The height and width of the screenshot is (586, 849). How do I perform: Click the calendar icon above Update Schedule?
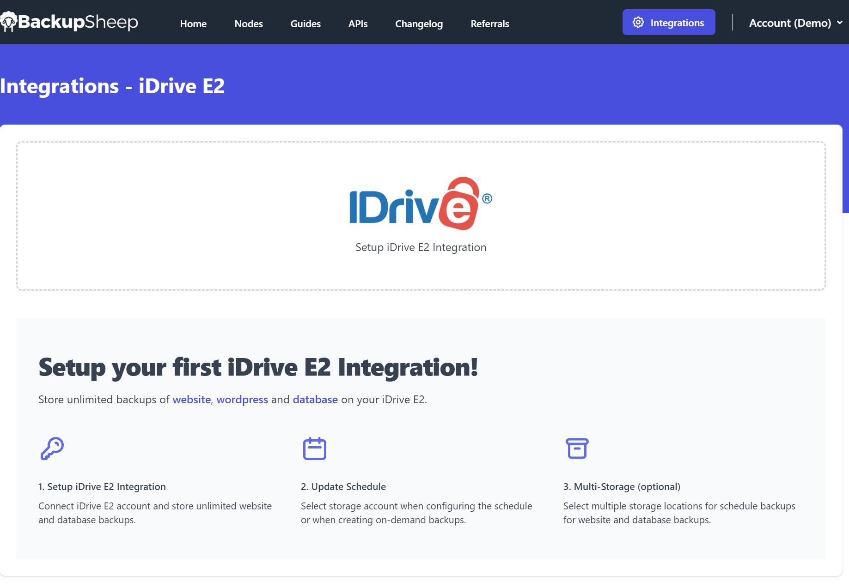coord(315,448)
